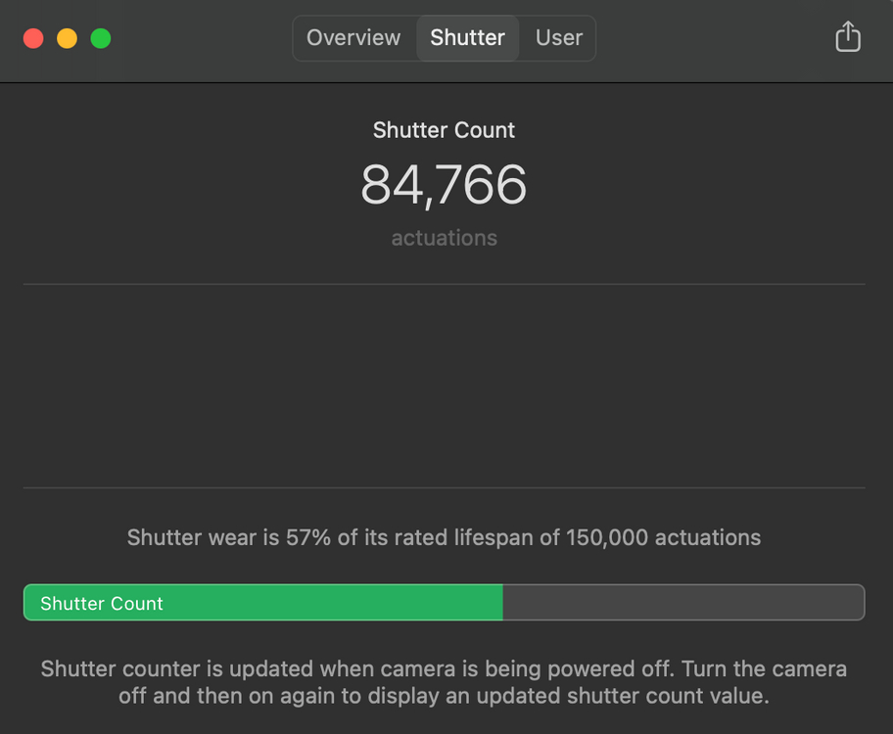Click the share export icon
This screenshot has height=734, width=893.
pyautogui.click(x=847, y=37)
